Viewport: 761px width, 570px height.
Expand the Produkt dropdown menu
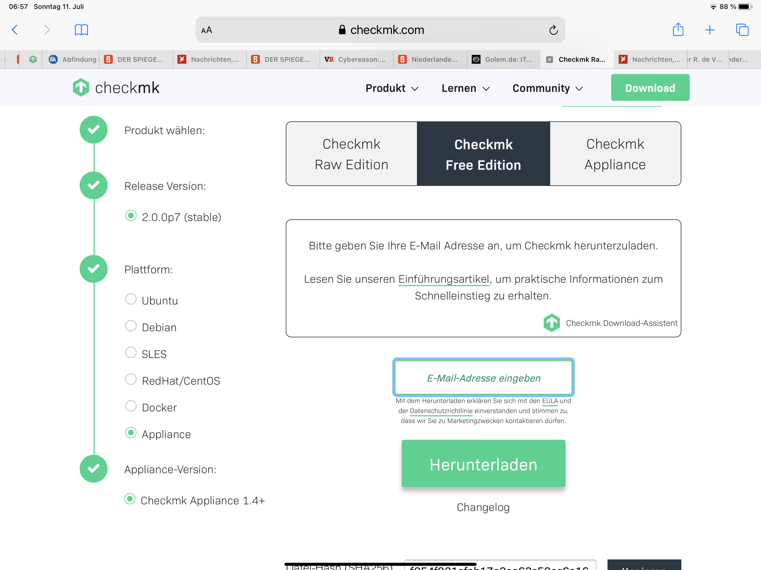[392, 88]
